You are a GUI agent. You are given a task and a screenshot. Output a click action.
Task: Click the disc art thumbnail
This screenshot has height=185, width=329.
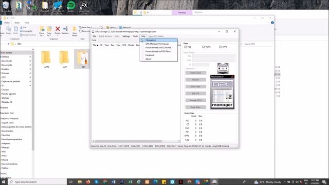(x=223, y=68)
